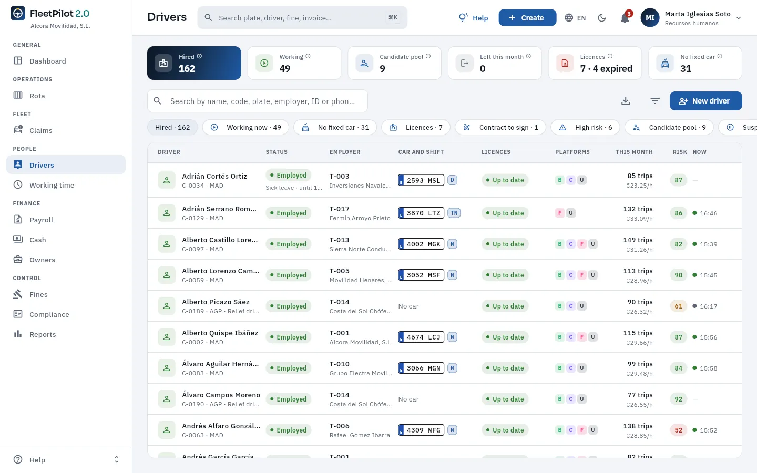Open Compliance in the sidebar

pyautogui.click(x=66, y=314)
